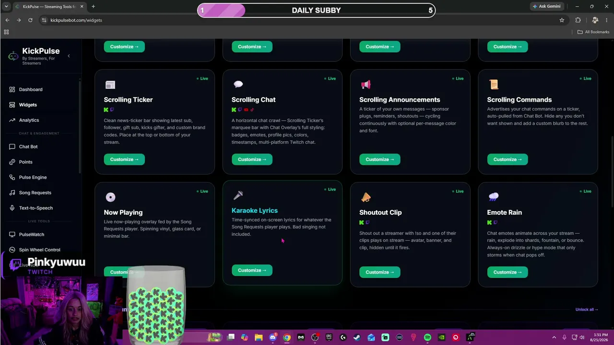This screenshot has width=614, height=345.
Task: Customize the Karaoke Lyrics widget
Action: coord(252,270)
